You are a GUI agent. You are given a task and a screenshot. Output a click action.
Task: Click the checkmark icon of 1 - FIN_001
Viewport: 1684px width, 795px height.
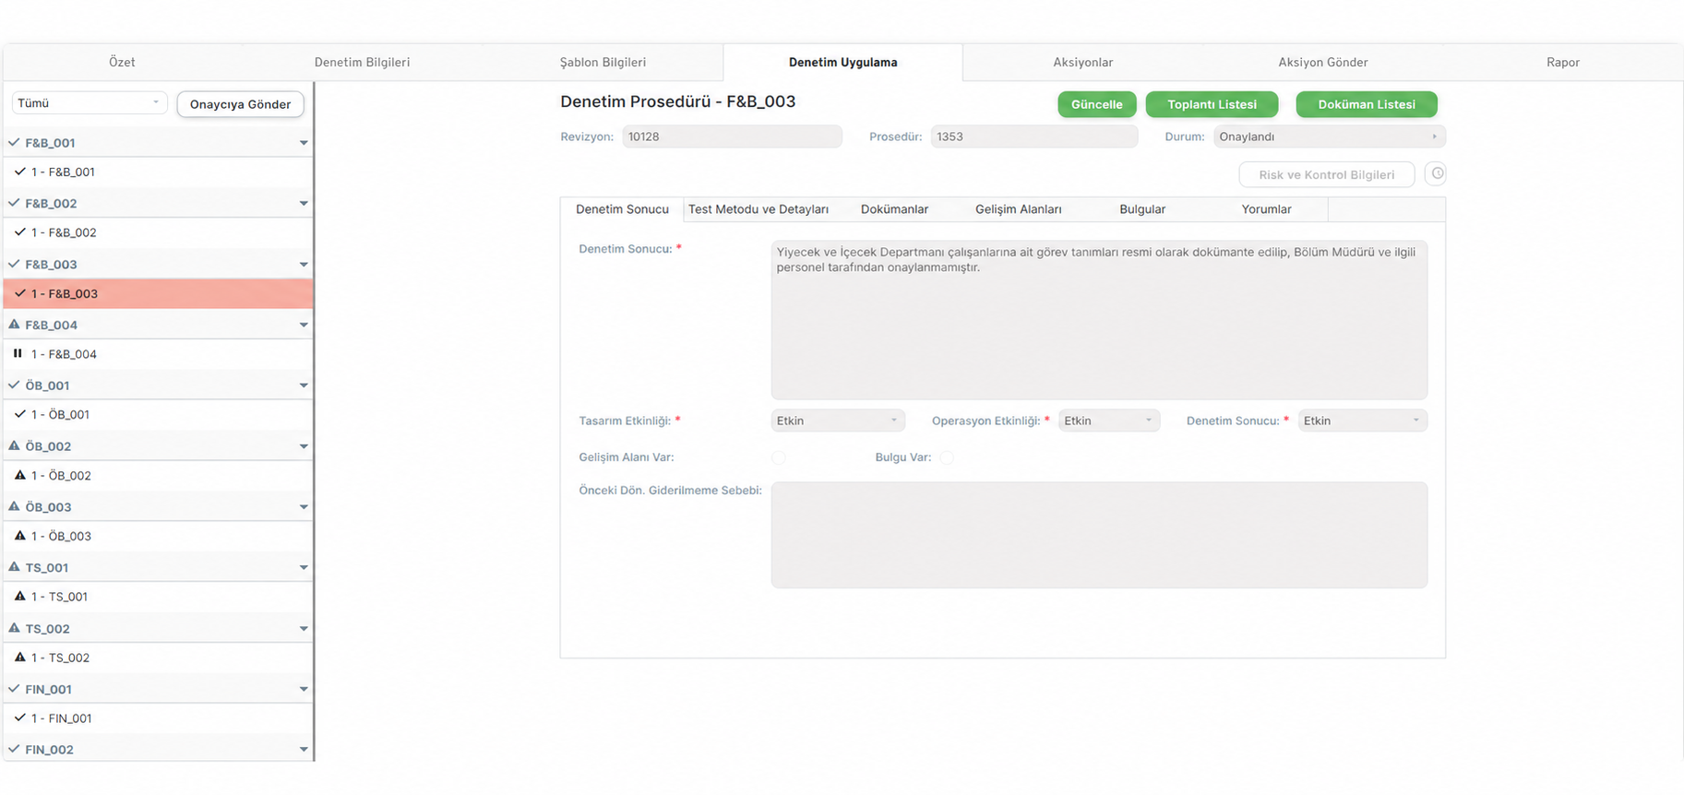click(x=19, y=718)
